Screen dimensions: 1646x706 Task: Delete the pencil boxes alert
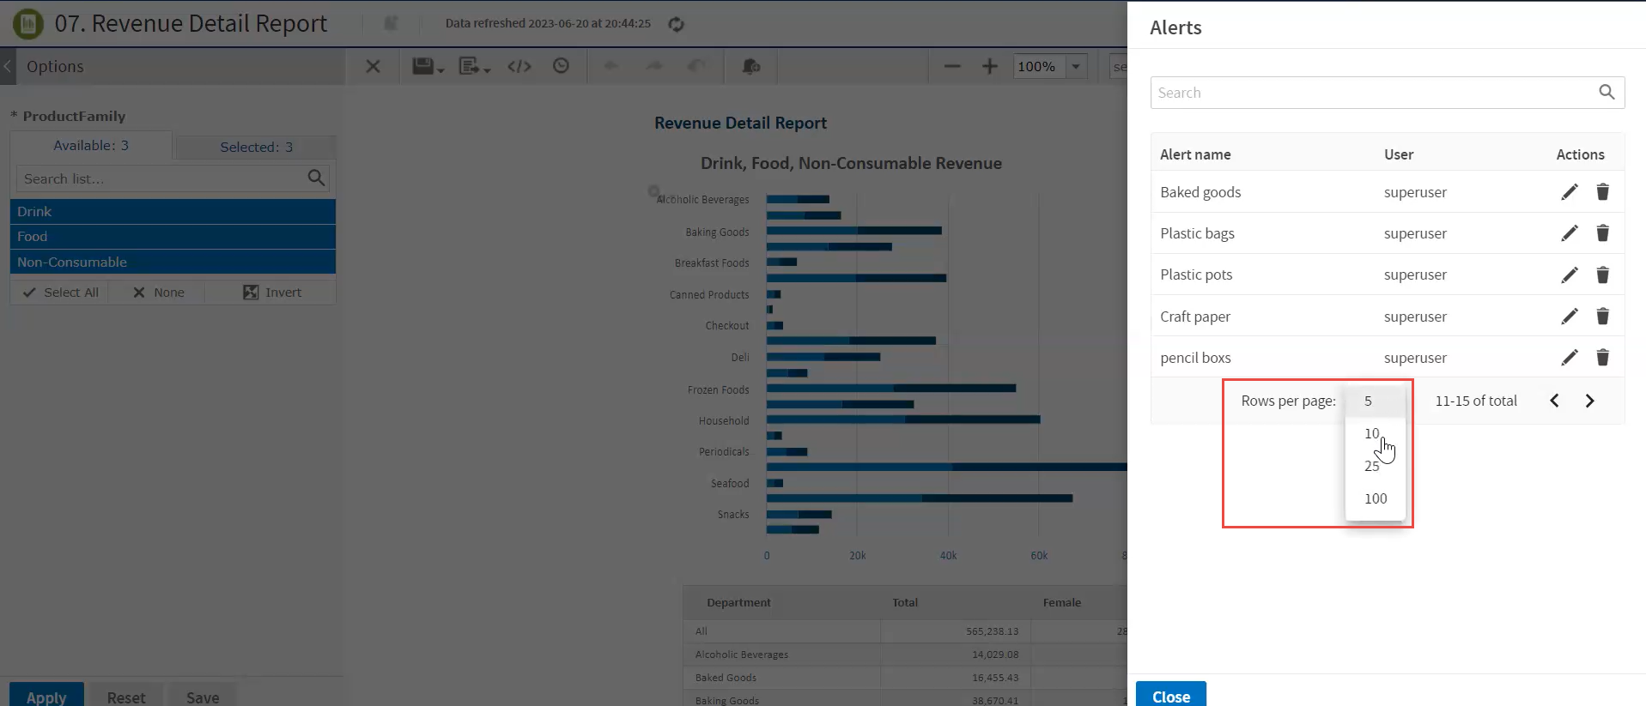[1602, 358]
